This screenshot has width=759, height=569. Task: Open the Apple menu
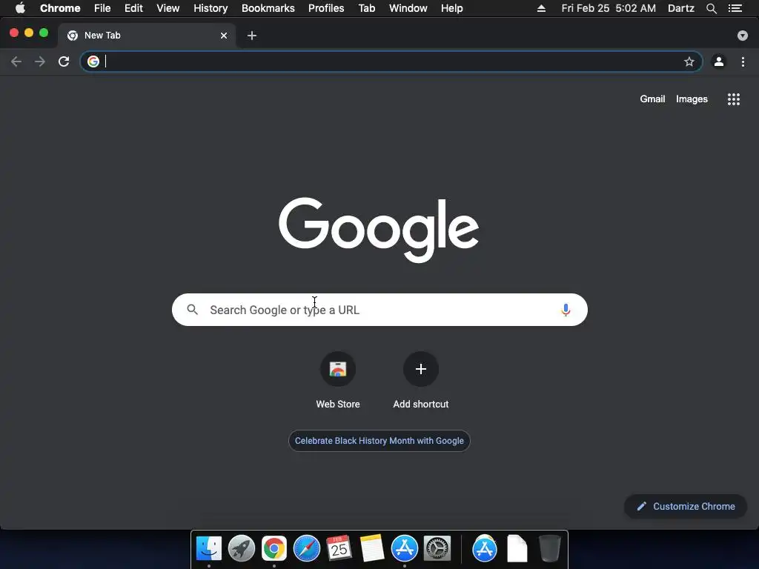(20, 8)
